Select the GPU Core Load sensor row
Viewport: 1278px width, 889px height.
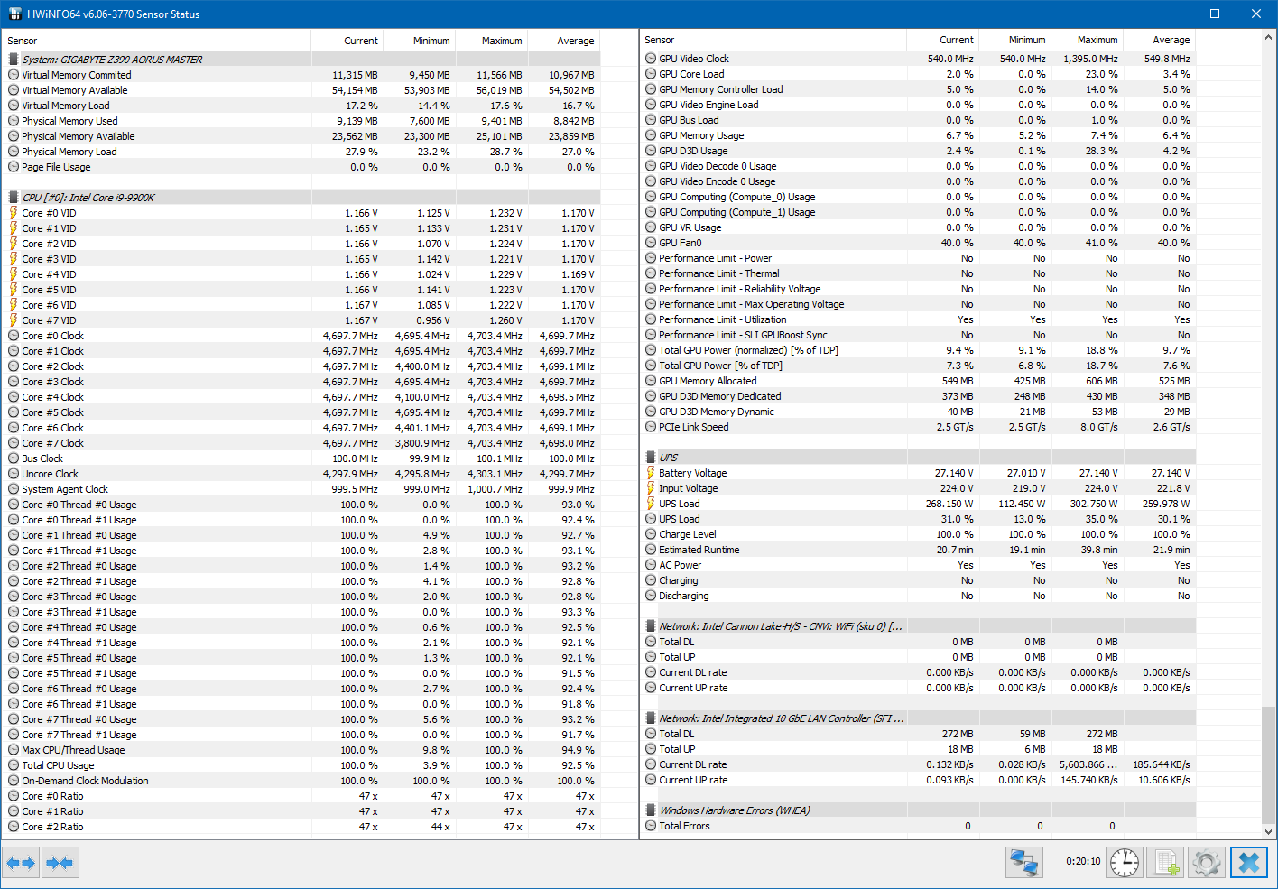tap(919, 74)
